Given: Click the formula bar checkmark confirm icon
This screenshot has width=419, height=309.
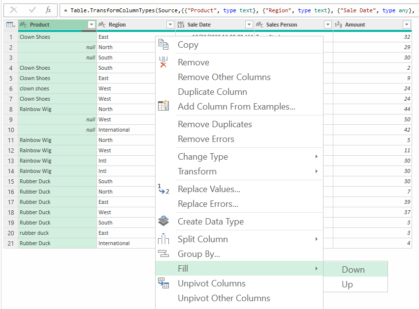Looking at the screenshot, I should pos(32,10).
